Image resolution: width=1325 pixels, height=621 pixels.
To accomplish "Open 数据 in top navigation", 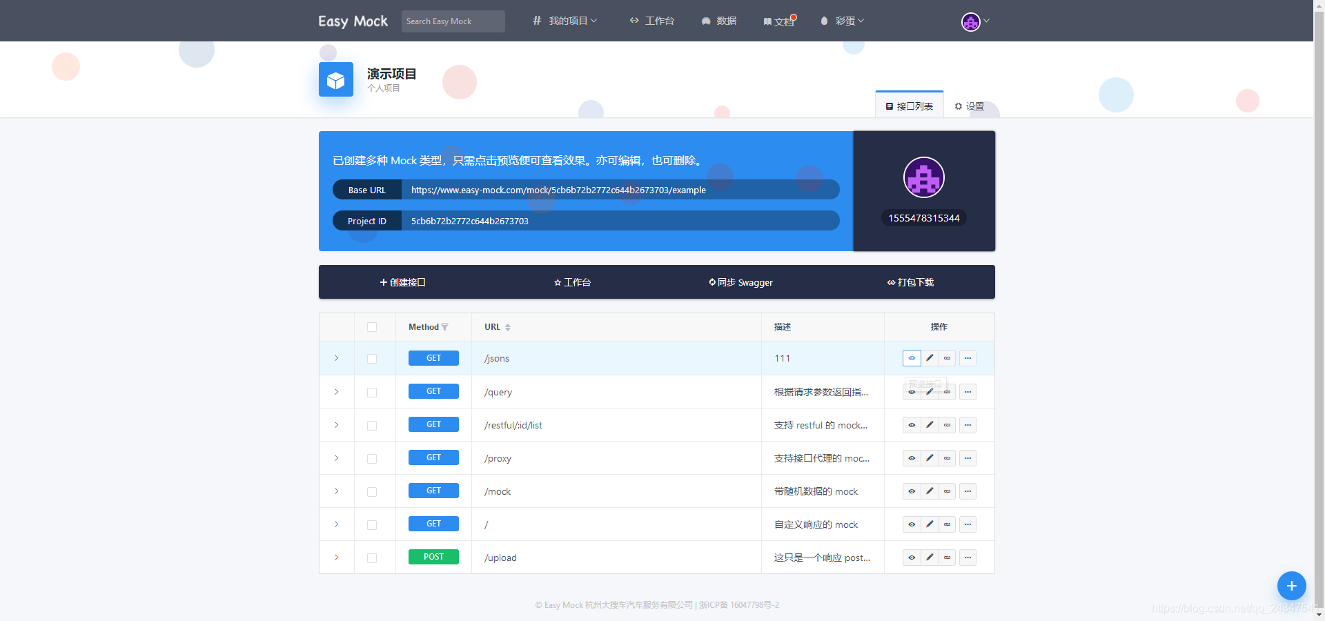I will 719,21.
